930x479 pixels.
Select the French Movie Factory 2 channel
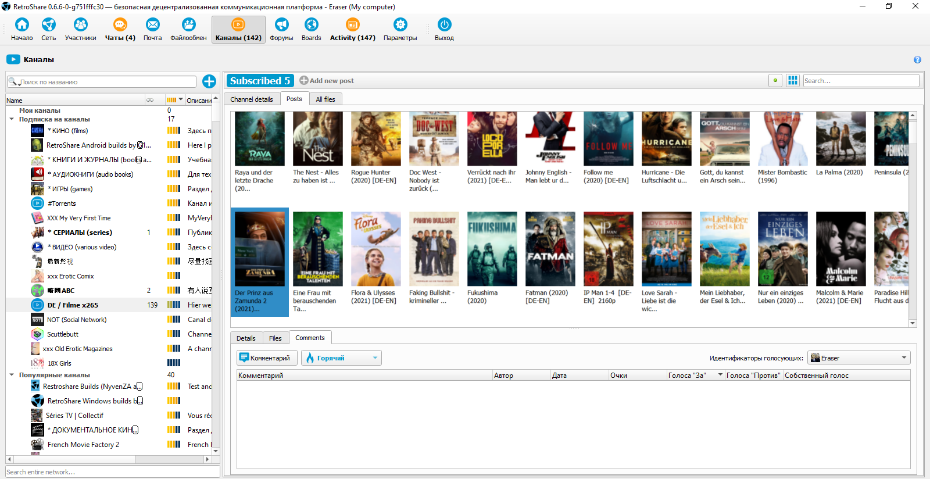point(109,445)
